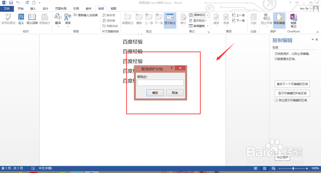Switch to 邮件 tab
The height and width of the screenshot is (173, 321).
point(89,9)
